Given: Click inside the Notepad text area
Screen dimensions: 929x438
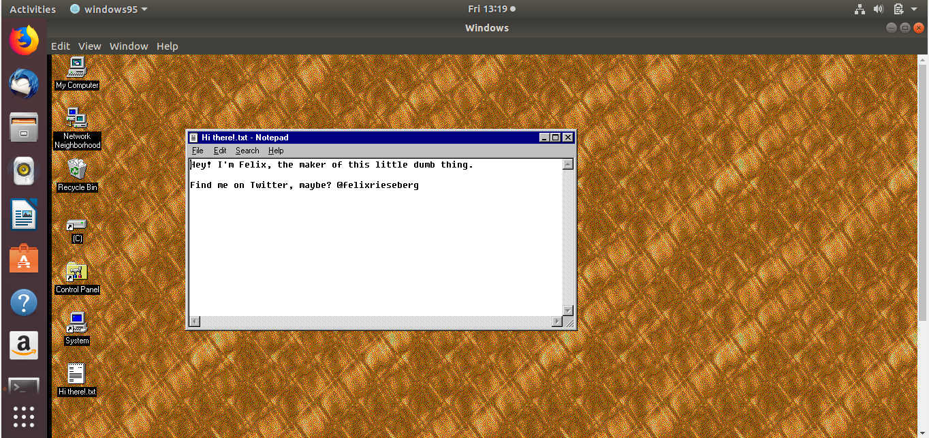Looking at the screenshot, I should pos(375,252).
